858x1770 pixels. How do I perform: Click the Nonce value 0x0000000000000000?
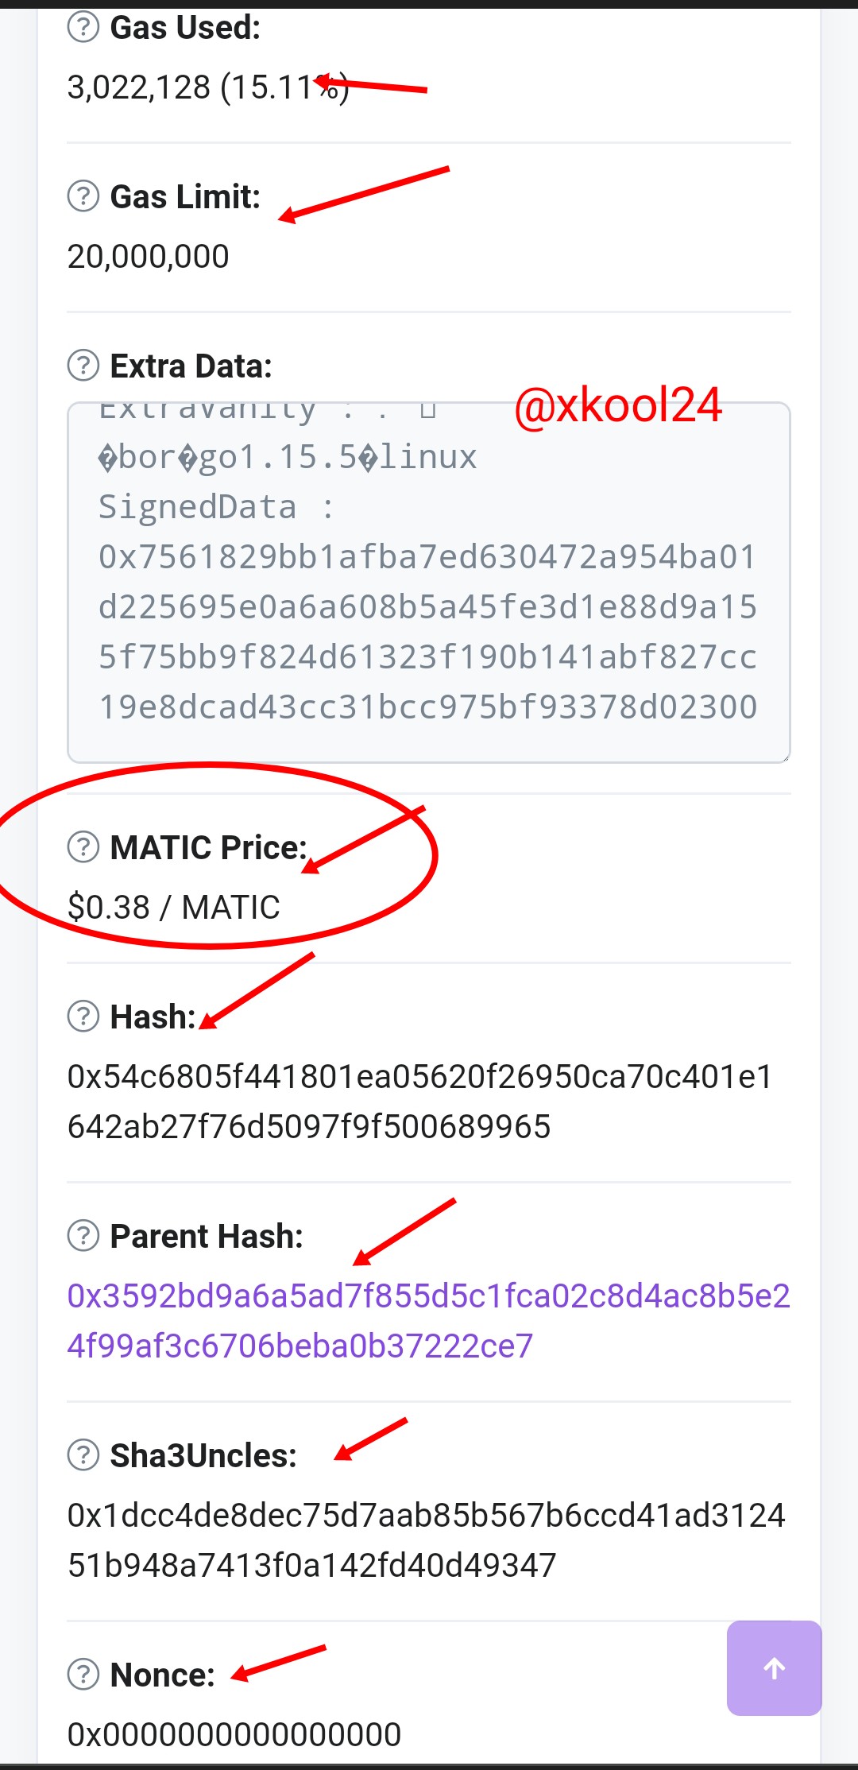tap(234, 1734)
